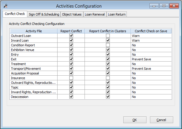Click the wrench tools icon in title bar
182x129 pixels.
pos(6,6)
